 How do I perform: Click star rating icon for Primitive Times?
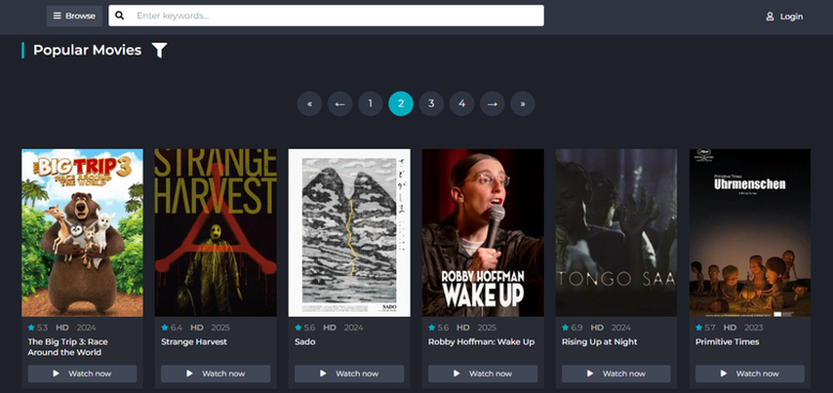pos(699,327)
